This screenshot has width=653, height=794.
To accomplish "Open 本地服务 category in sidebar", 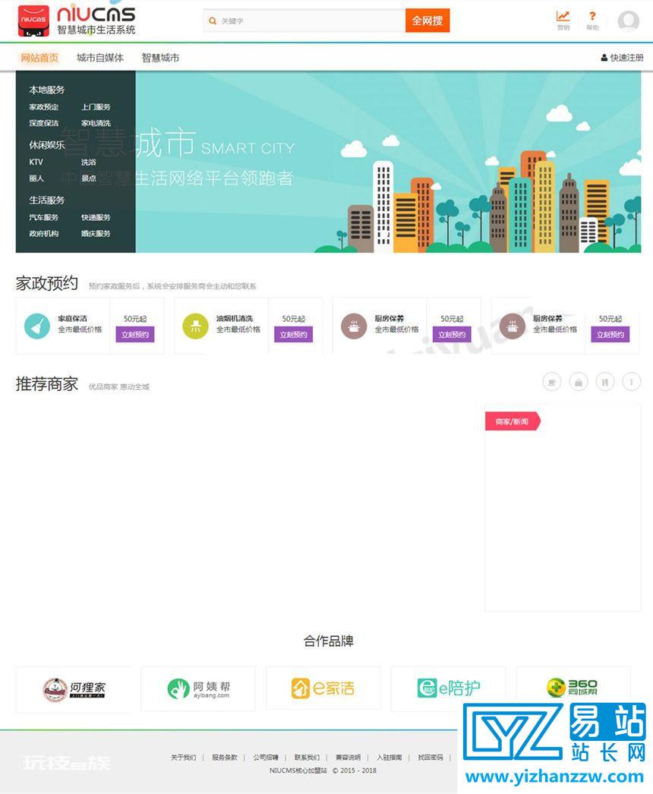I will (46, 90).
